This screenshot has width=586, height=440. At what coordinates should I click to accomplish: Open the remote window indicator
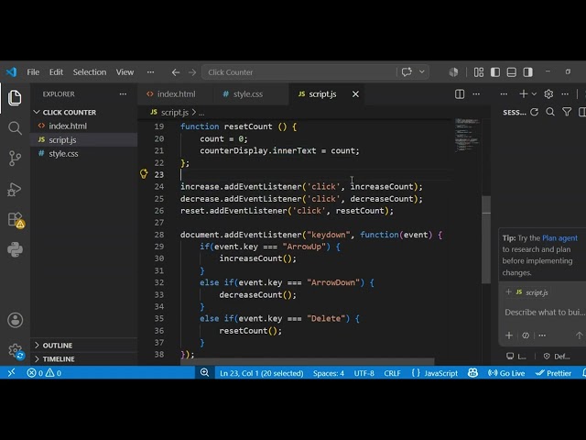point(12,373)
